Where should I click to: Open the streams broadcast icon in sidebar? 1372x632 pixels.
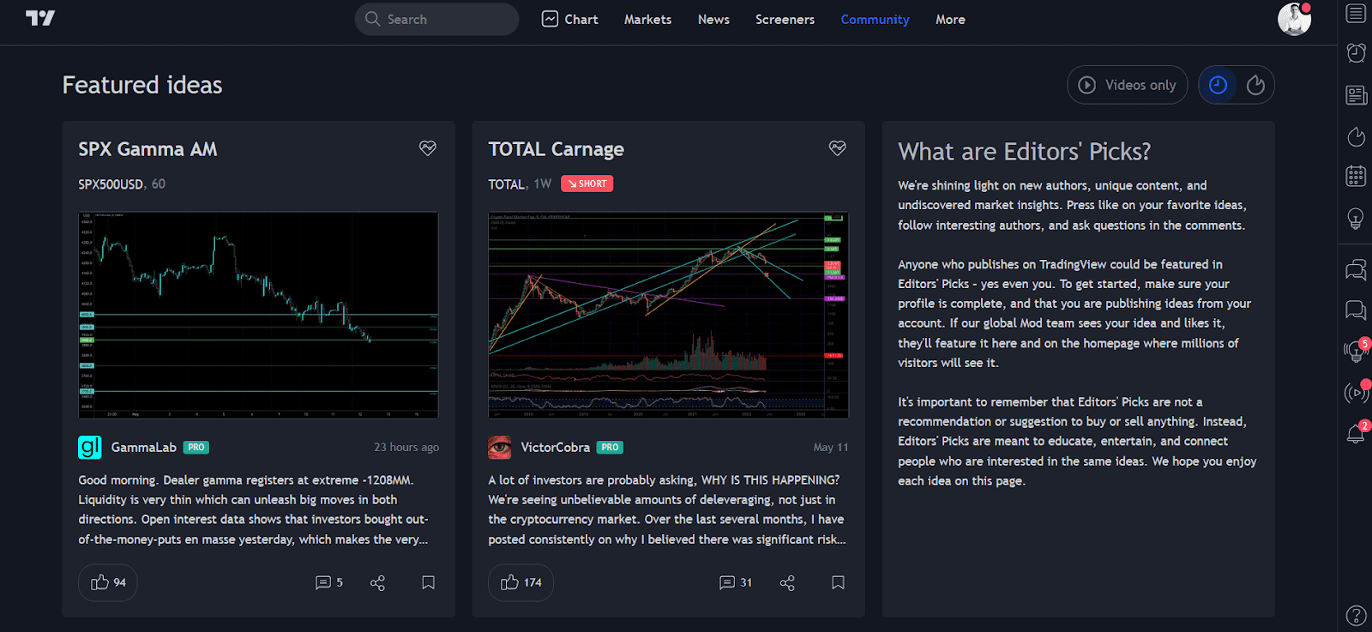[x=1356, y=393]
